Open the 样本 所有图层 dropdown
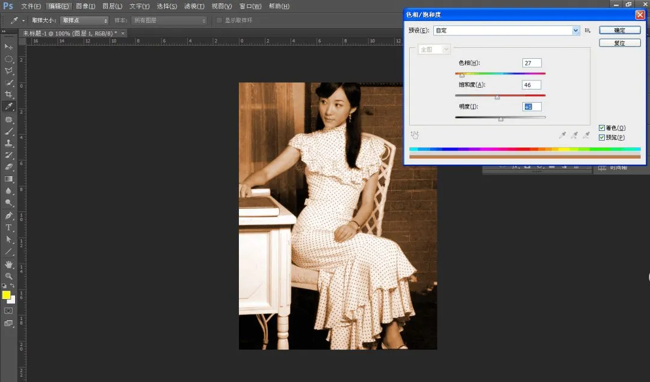 169,20
